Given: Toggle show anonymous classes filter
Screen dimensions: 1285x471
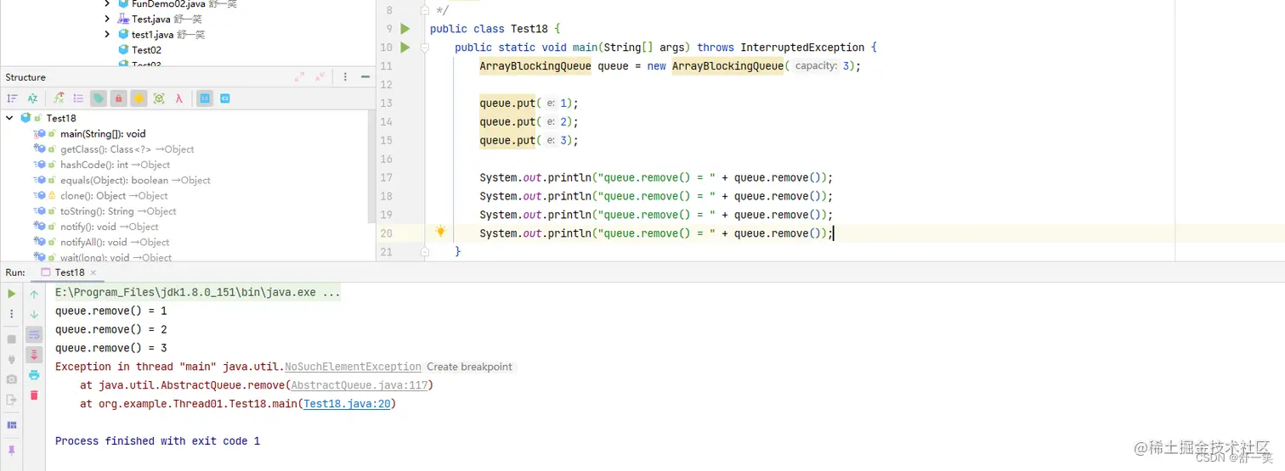Looking at the screenshot, I should (x=159, y=98).
